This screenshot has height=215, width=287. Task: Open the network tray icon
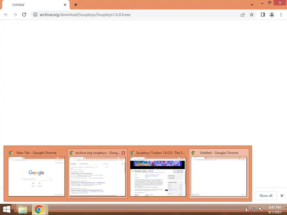[x=254, y=209]
